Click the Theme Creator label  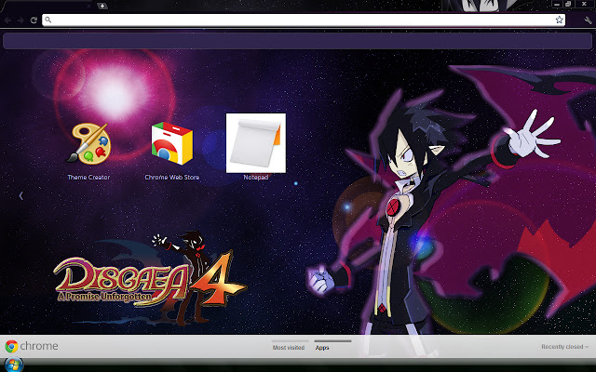pyautogui.click(x=88, y=178)
